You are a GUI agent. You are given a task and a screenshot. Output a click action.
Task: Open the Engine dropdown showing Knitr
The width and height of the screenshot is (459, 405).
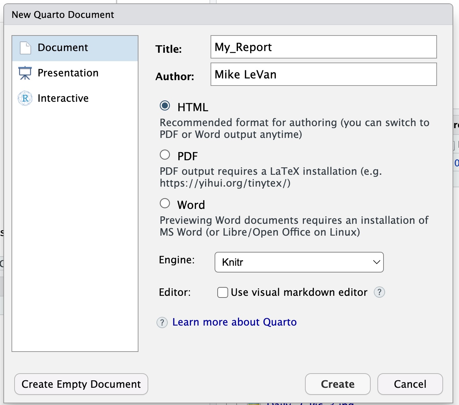click(299, 262)
